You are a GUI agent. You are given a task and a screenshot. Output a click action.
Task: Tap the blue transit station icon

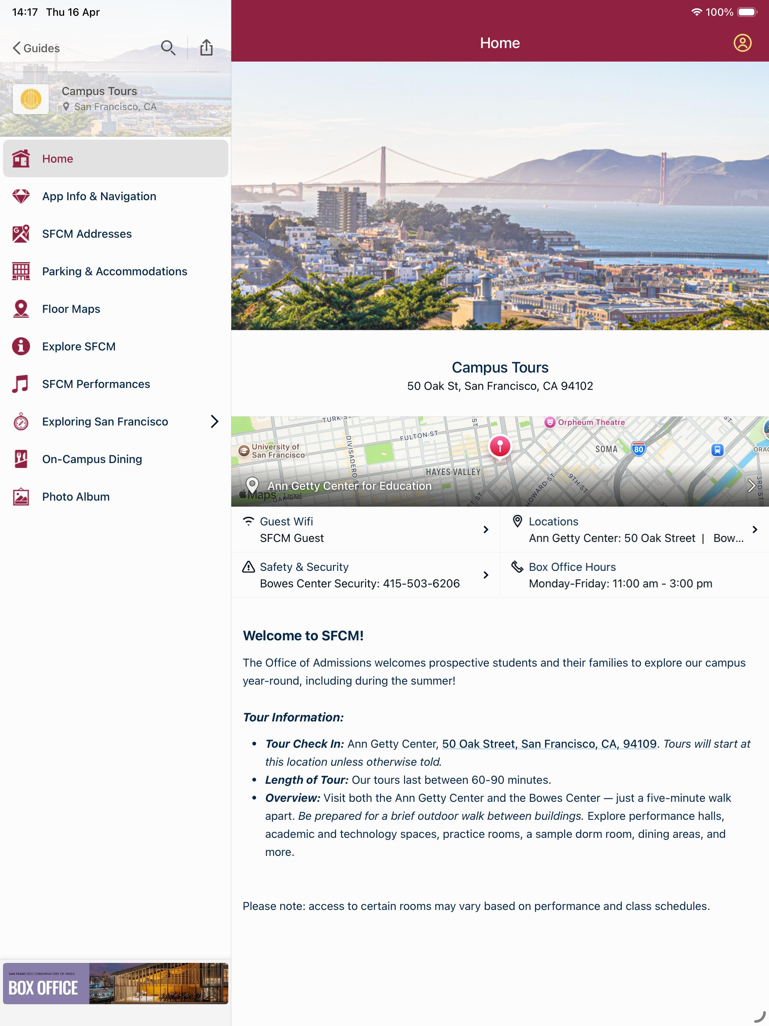[x=717, y=450]
